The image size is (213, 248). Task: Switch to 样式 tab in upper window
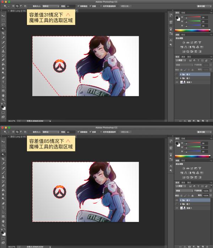(x=183, y=35)
